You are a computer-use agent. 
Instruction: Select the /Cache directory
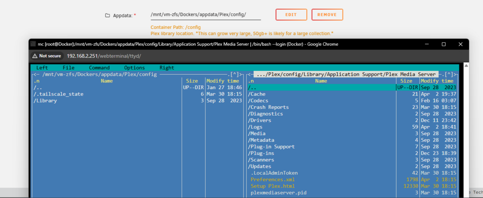point(352,94)
